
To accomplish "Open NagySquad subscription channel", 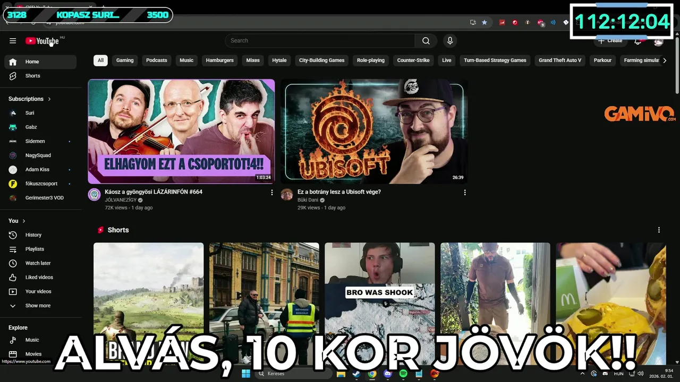I will pyautogui.click(x=40, y=155).
